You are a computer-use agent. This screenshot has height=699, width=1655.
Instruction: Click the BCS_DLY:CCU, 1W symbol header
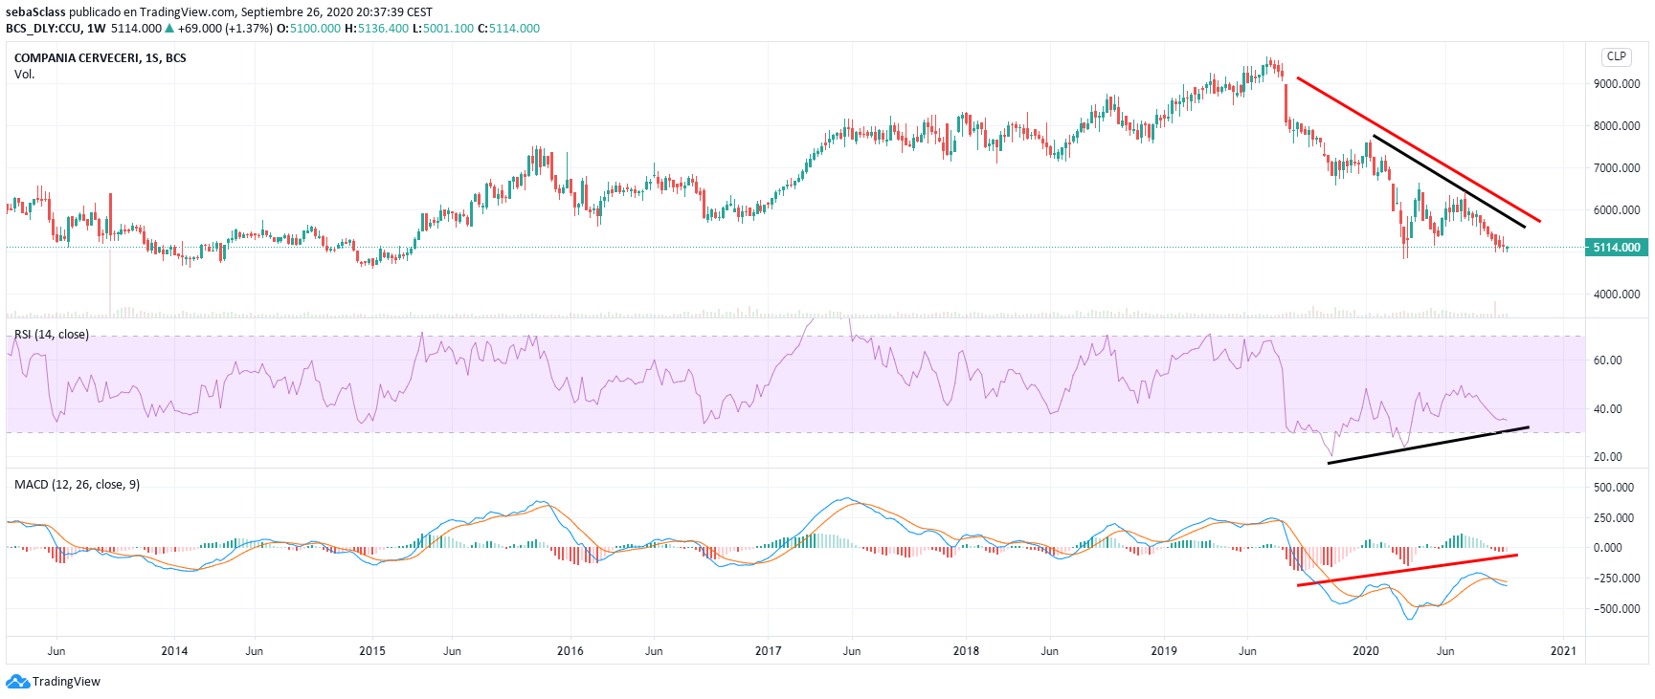(56, 29)
